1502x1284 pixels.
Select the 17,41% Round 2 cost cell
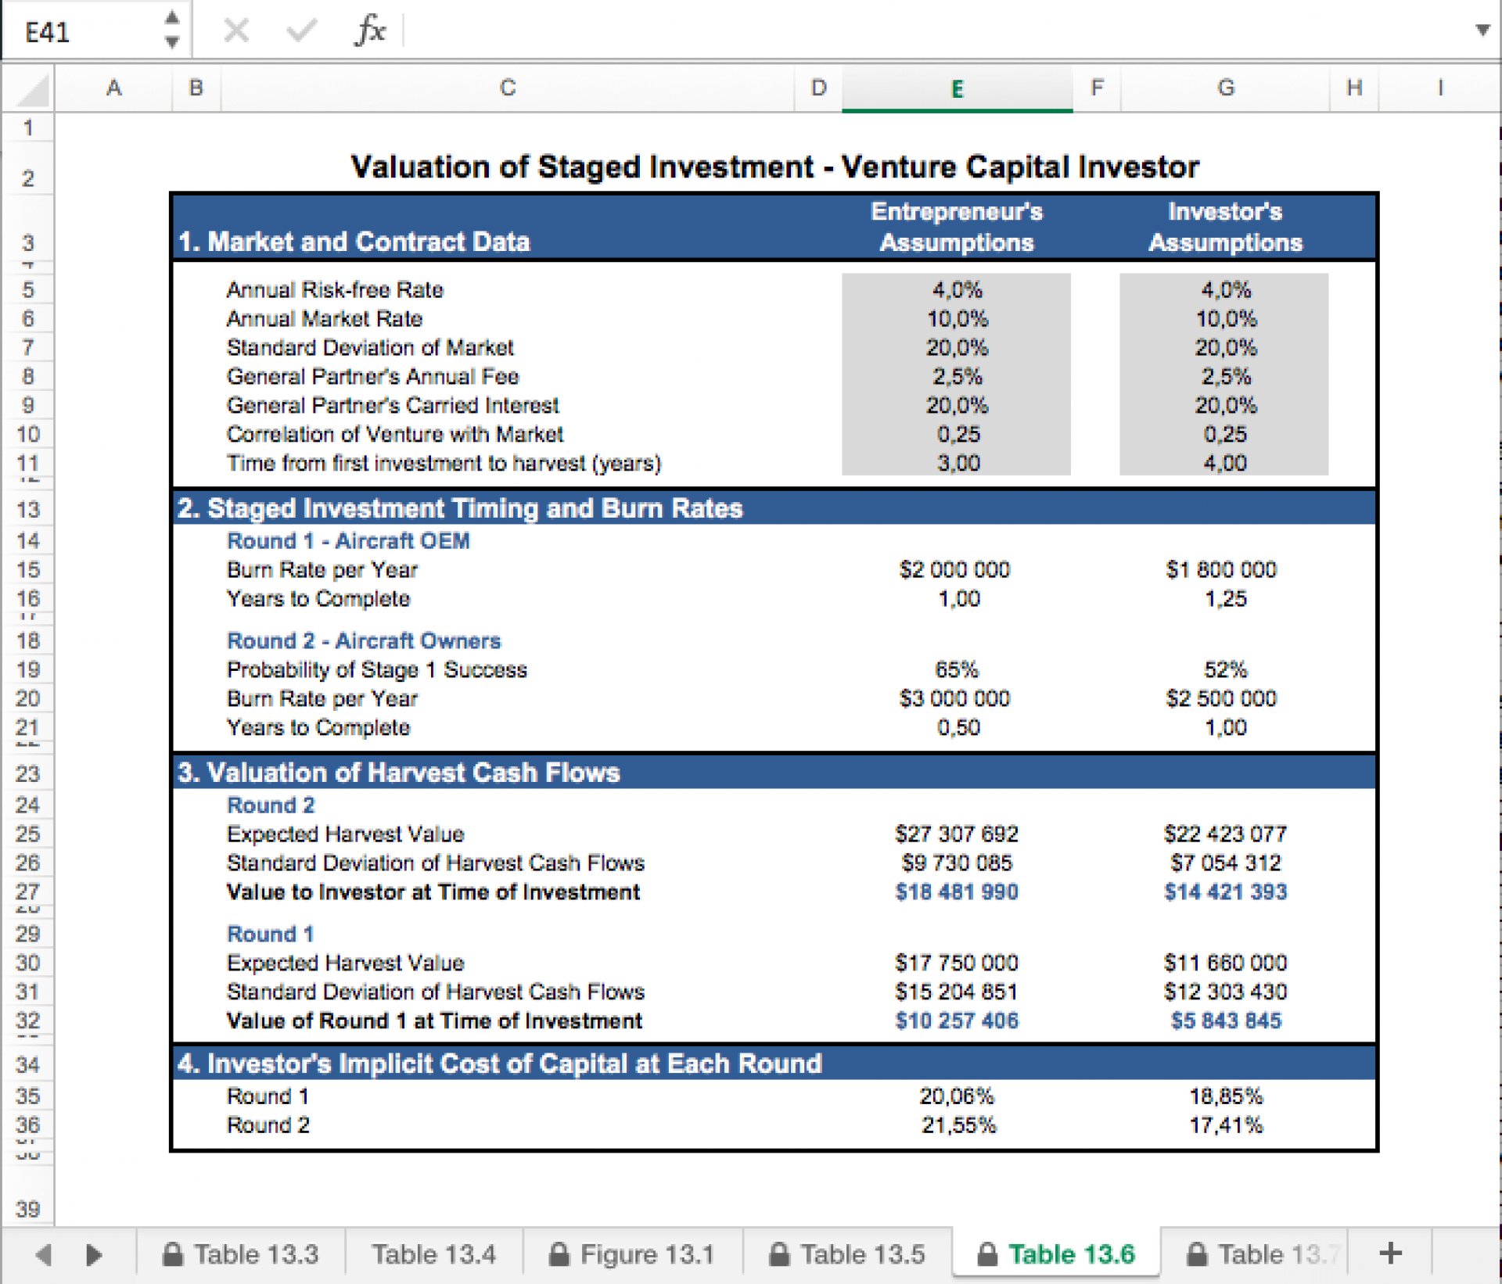tap(1226, 1125)
